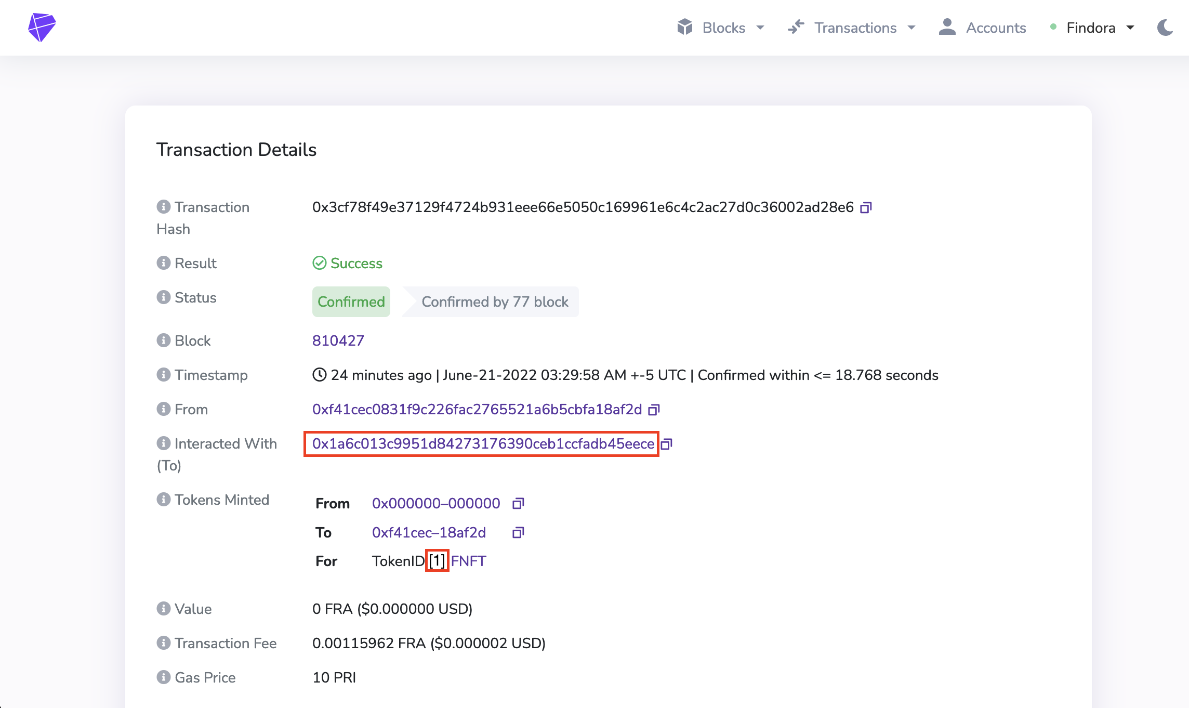1189x708 pixels.
Task: Copy the Tokens Minted From address
Action: click(518, 503)
